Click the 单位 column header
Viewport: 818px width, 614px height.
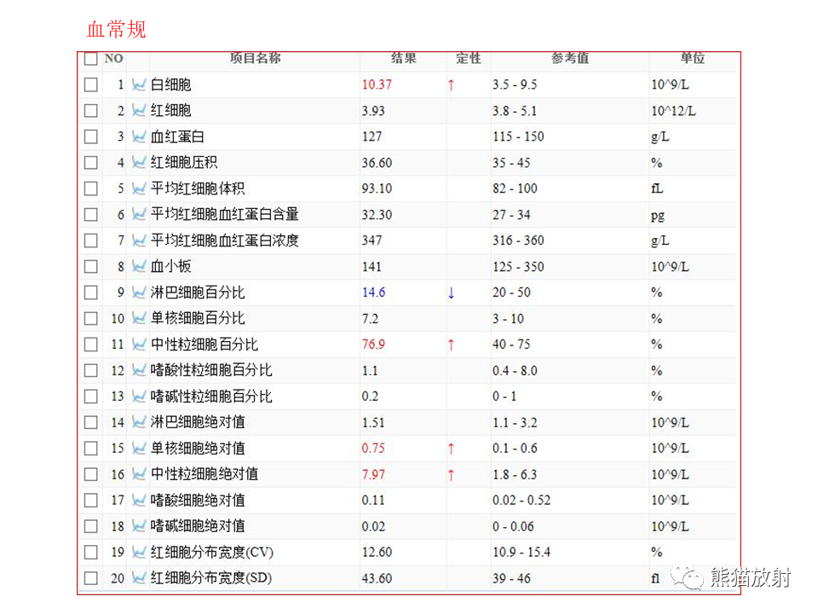(692, 58)
